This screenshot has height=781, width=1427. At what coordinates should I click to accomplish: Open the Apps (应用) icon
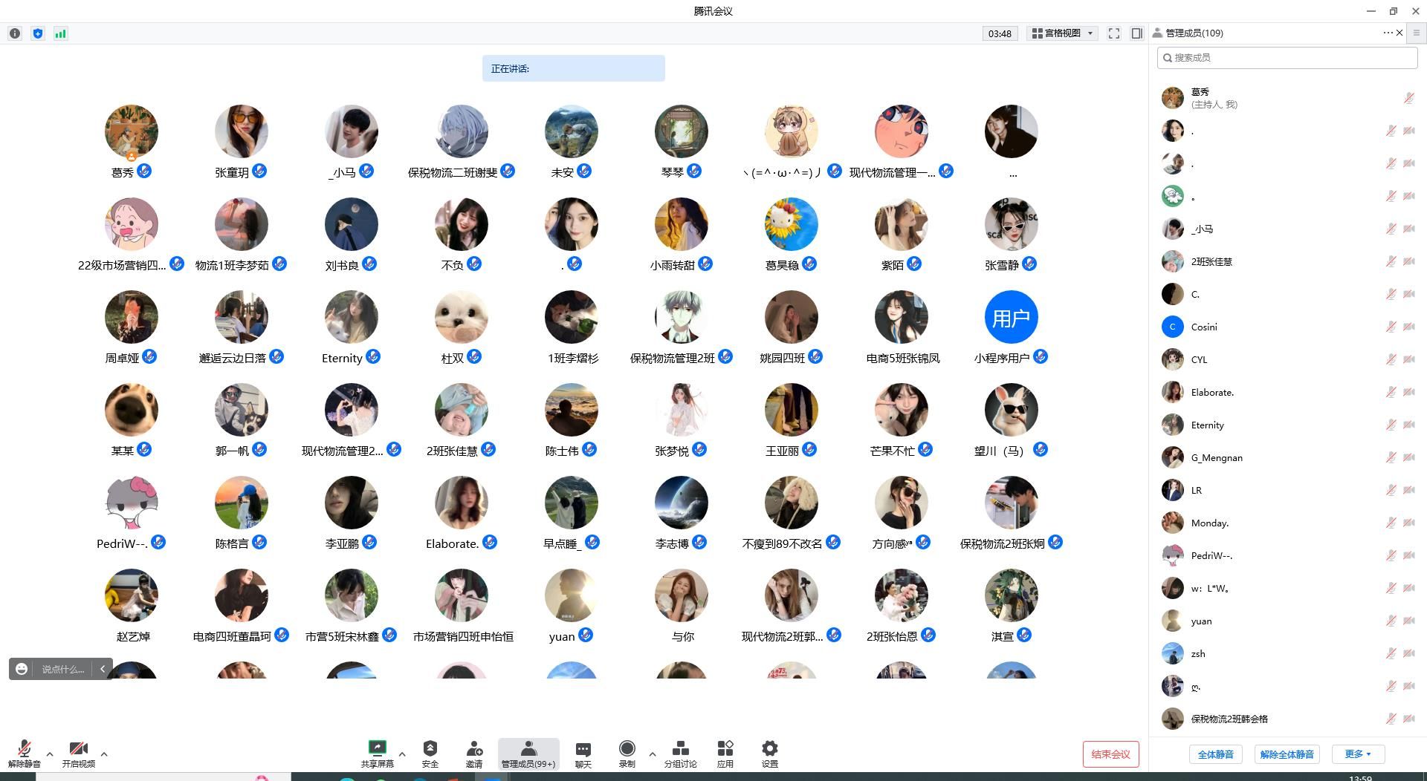click(725, 749)
